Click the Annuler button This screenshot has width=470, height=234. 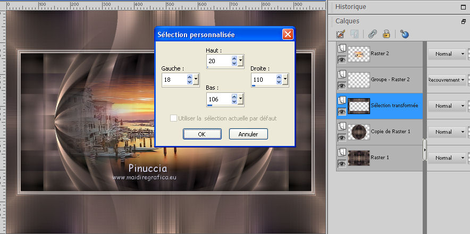click(248, 134)
